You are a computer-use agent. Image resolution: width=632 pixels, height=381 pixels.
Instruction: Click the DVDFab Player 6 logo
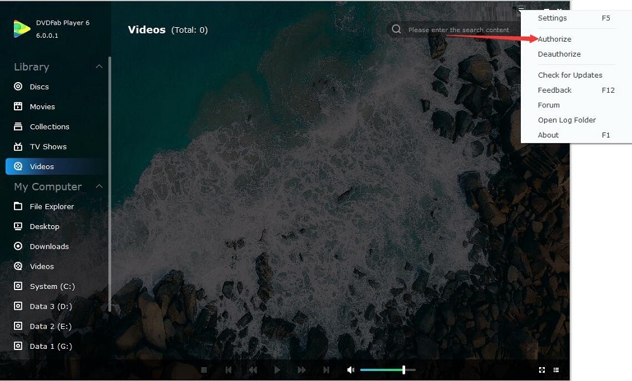point(21,29)
